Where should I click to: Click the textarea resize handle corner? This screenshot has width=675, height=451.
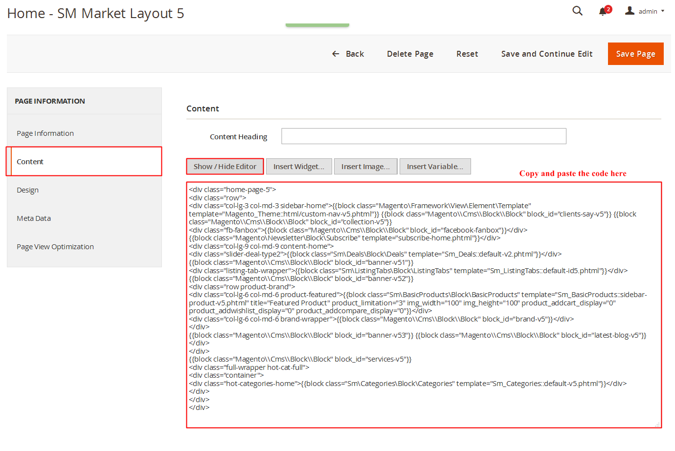[657, 425]
